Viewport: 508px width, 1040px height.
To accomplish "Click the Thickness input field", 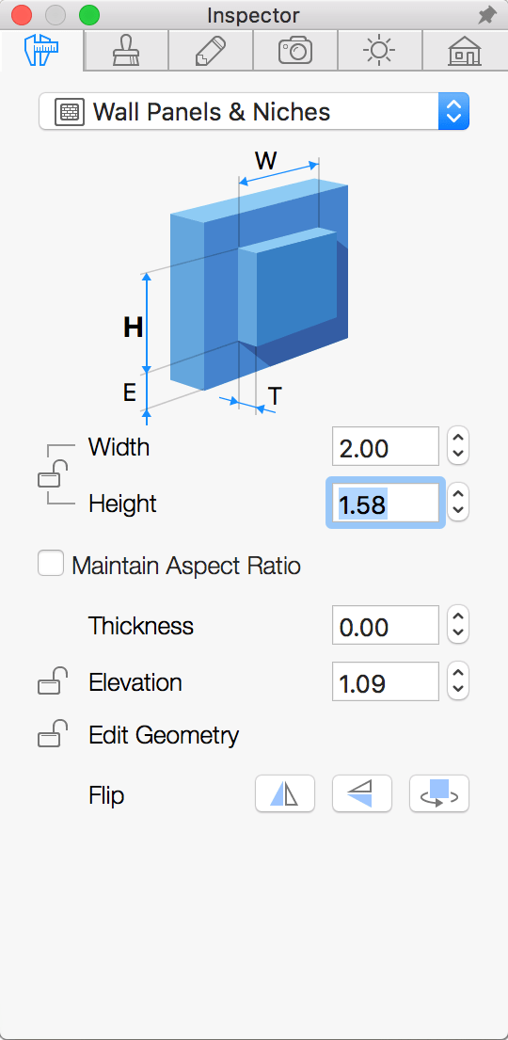I will click(x=386, y=625).
